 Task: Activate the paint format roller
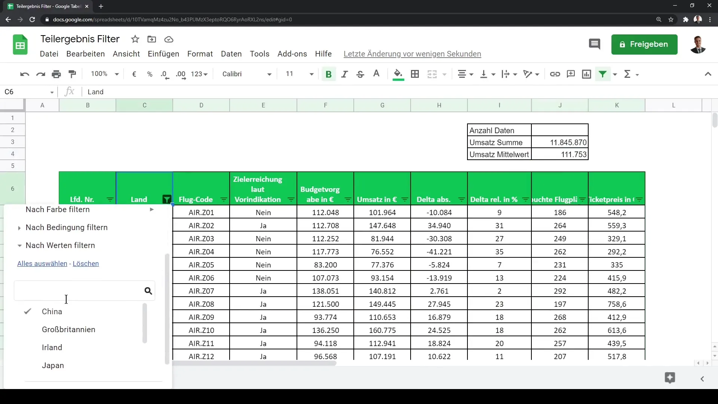point(73,74)
